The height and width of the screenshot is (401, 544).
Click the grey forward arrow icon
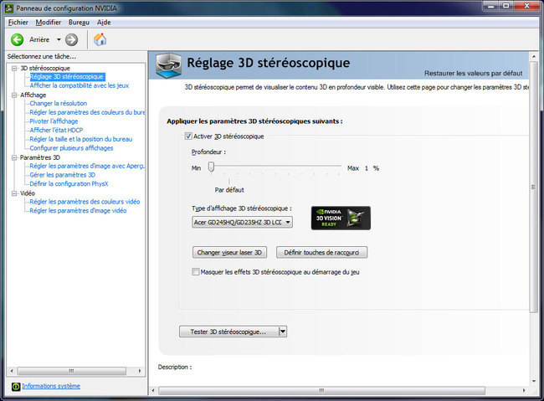coord(71,39)
